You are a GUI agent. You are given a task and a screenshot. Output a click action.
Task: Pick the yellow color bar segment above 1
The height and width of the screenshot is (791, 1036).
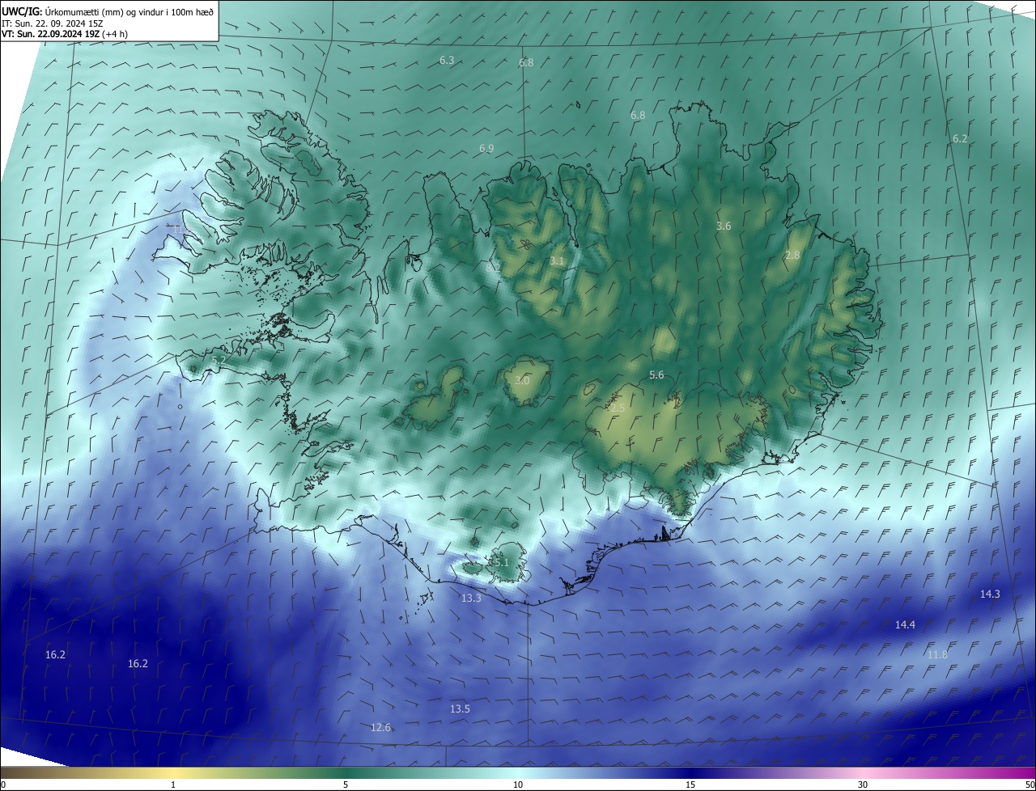(x=173, y=772)
